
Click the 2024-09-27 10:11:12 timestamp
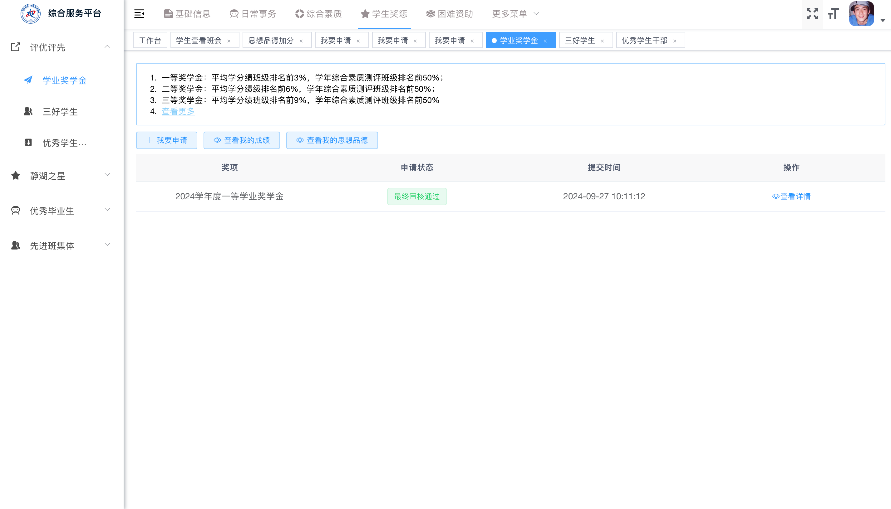pyautogui.click(x=604, y=196)
